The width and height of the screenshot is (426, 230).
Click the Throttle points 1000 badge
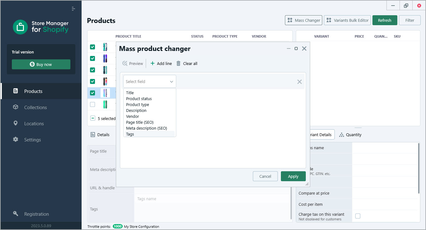coord(118,227)
